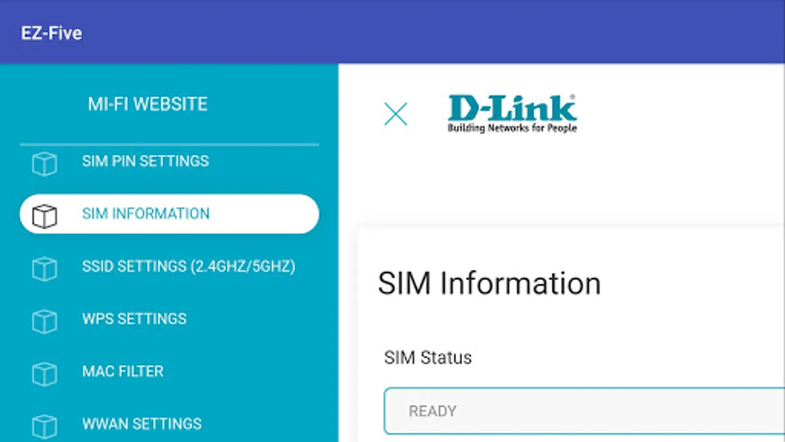
Task: Click the cube icon beside MAC FILTER
Action: [x=44, y=374]
